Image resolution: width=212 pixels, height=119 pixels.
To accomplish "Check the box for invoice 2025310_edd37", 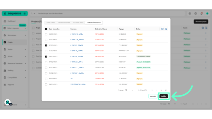I will 46,40.
